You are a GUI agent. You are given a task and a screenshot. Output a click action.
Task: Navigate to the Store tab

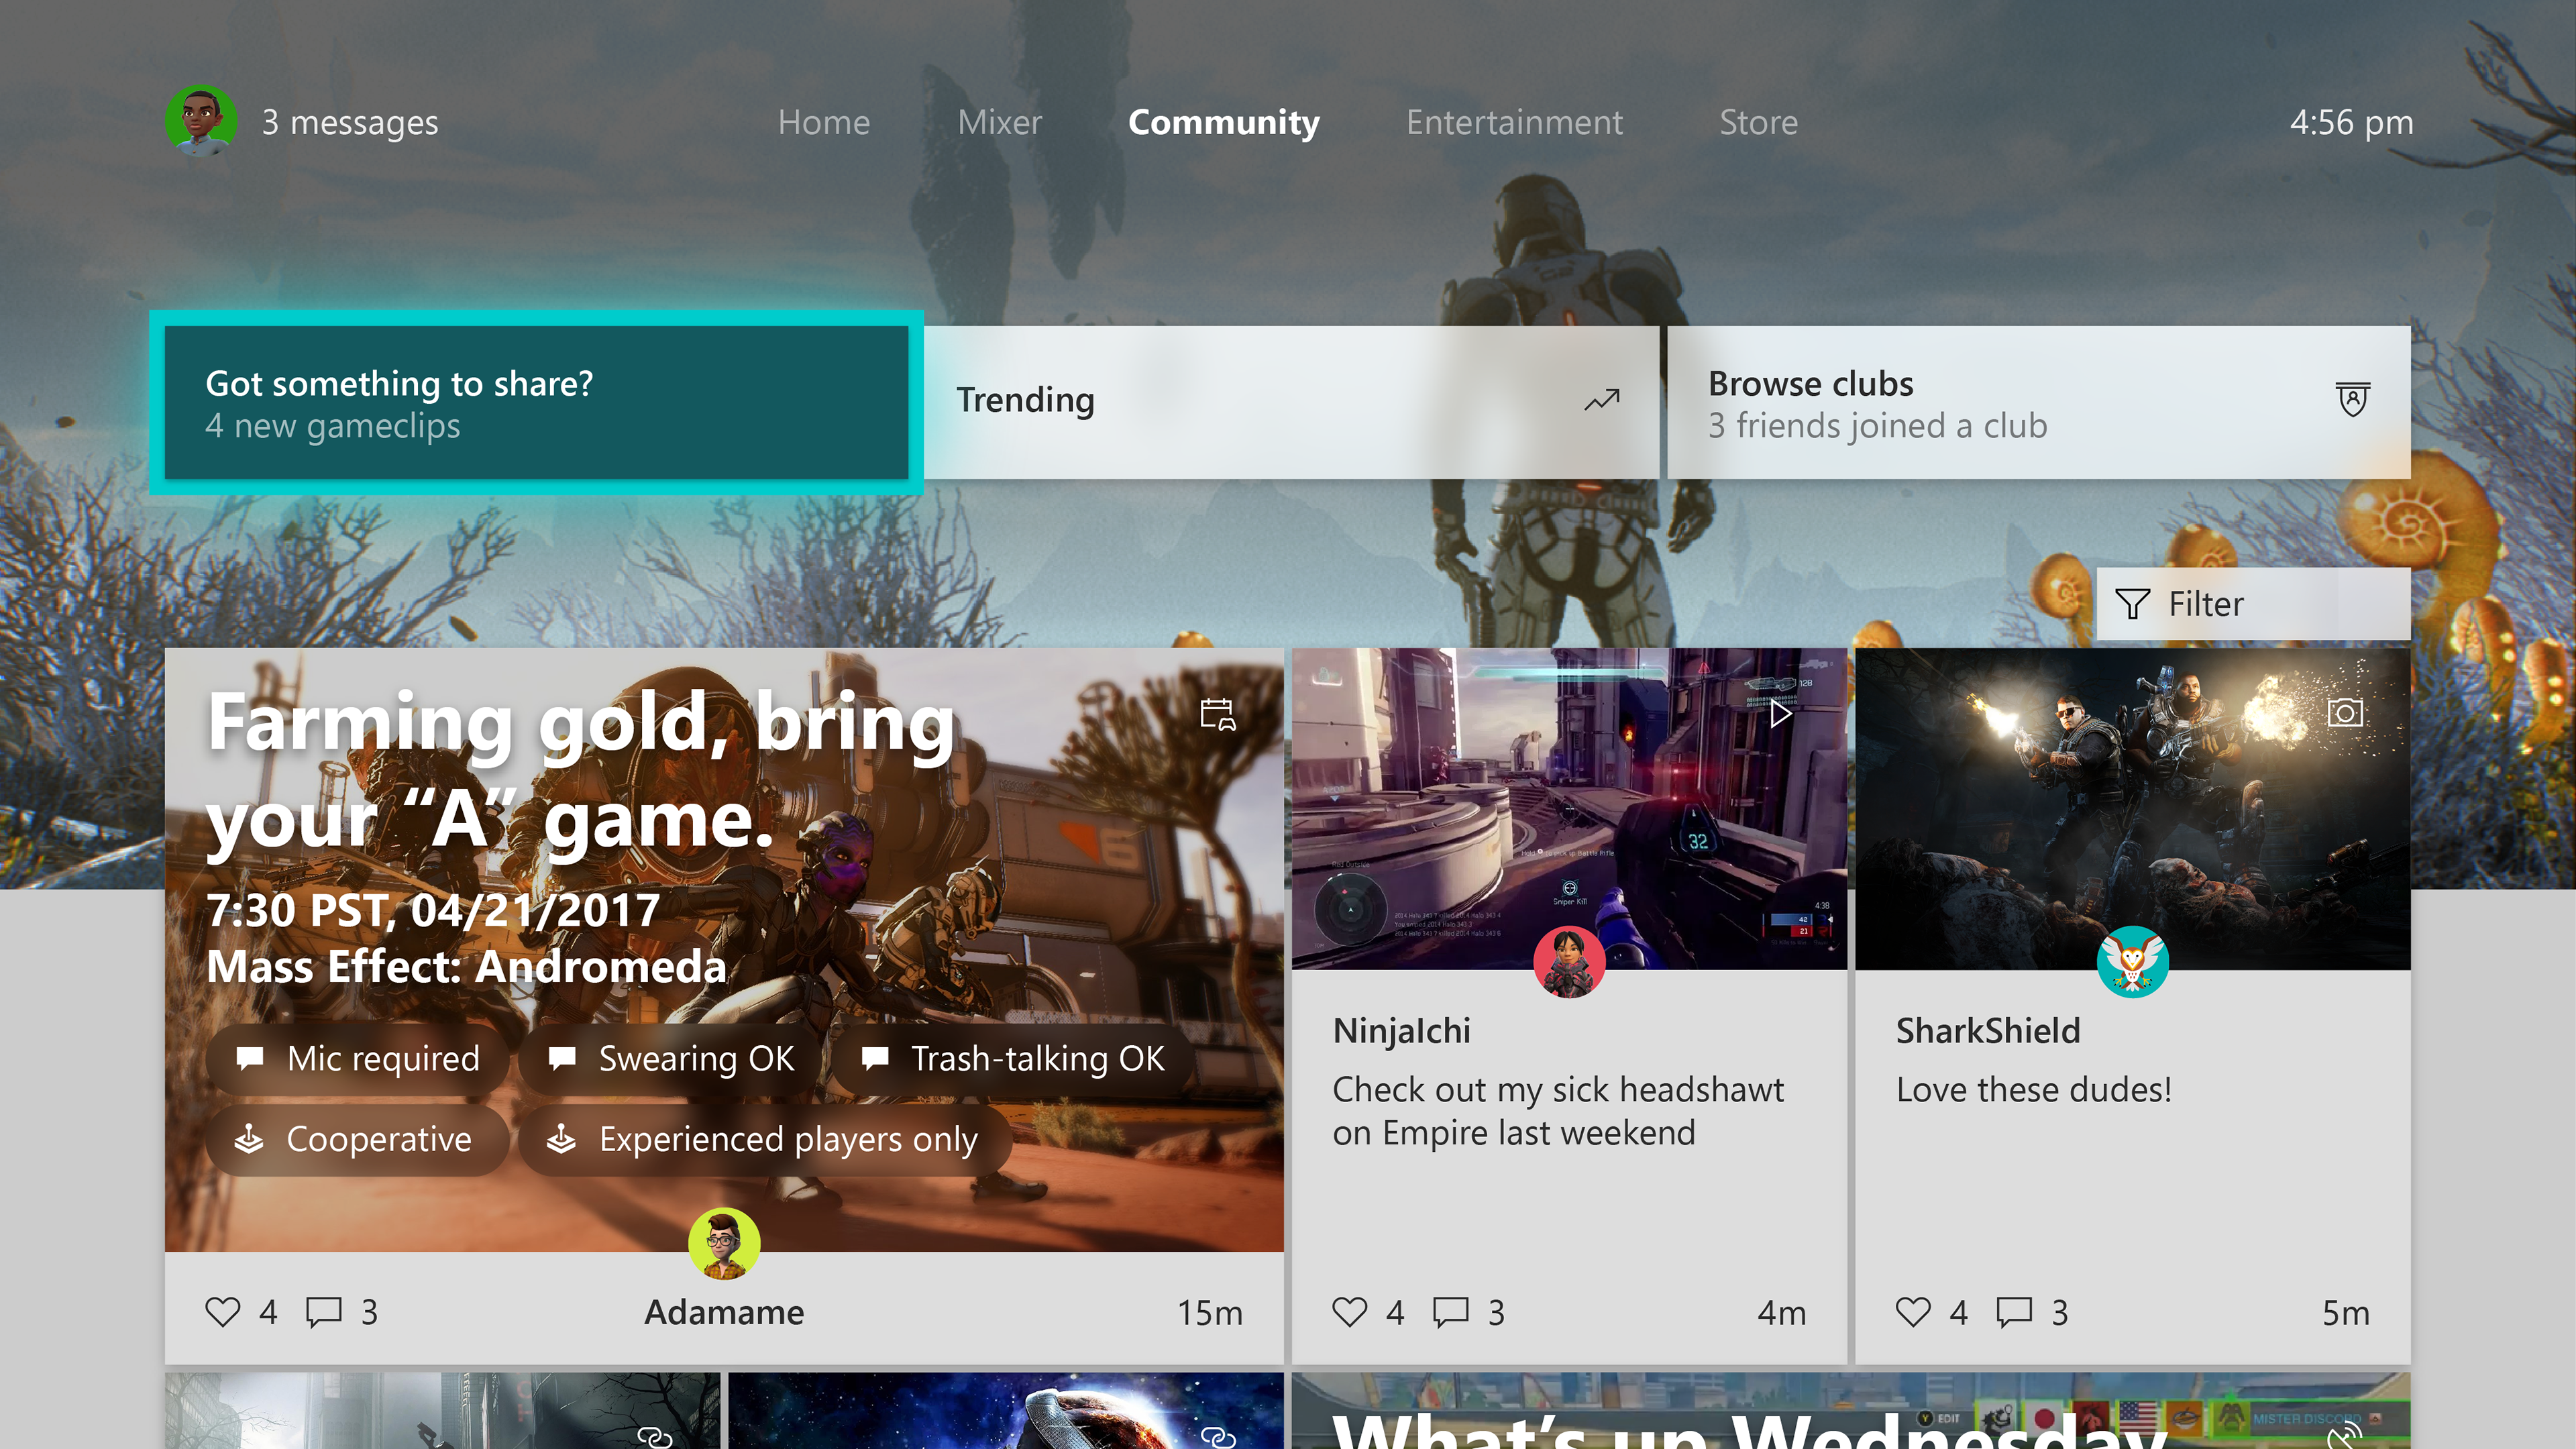coord(1758,122)
